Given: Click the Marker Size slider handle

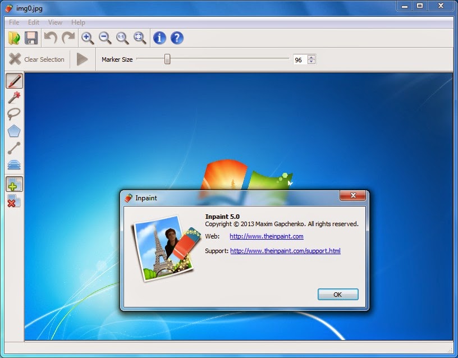Looking at the screenshot, I should click(167, 59).
